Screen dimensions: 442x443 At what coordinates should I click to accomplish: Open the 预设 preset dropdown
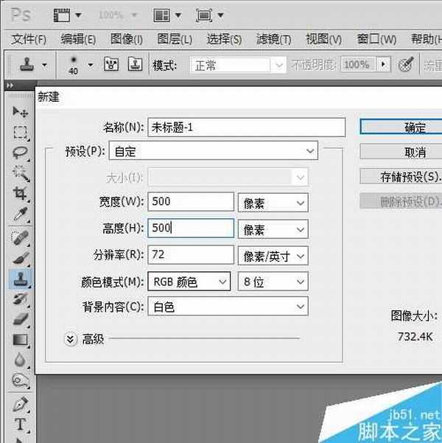coord(213,152)
